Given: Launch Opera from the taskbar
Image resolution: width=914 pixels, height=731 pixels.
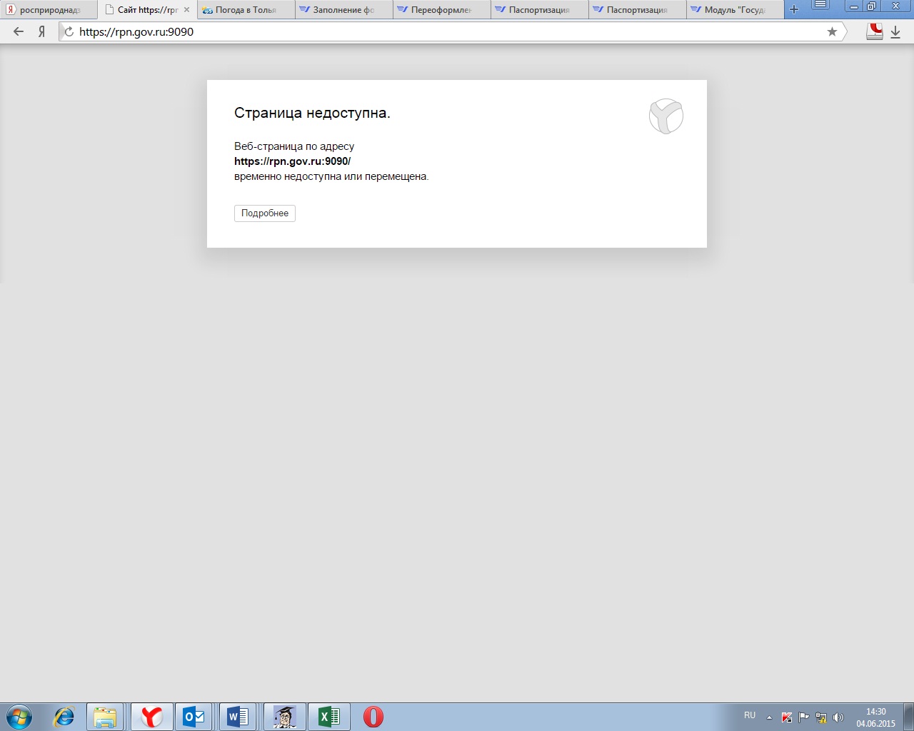Looking at the screenshot, I should click(x=373, y=716).
